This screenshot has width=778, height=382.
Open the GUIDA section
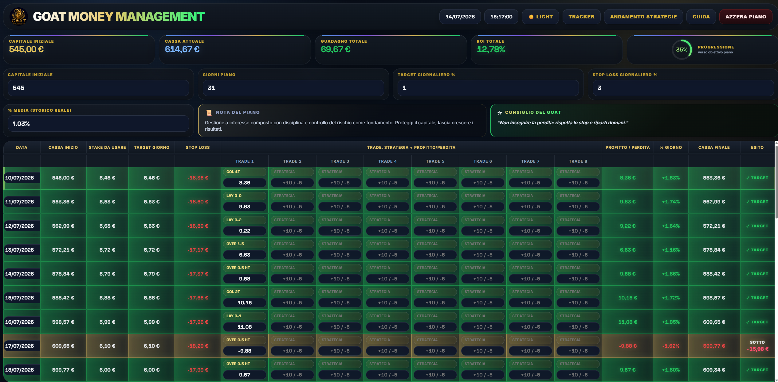pyautogui.click(x=701, y=17)
